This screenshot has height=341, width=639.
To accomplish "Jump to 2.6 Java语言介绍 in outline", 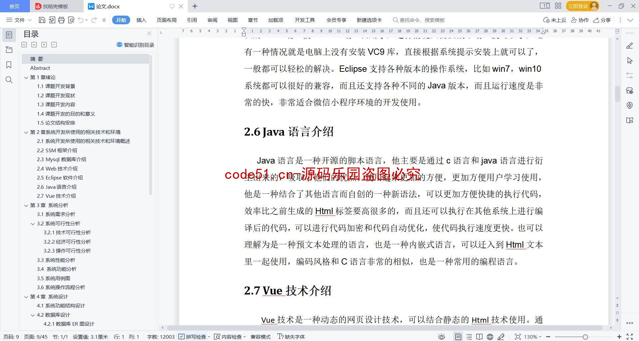I will click(x=57, y=187).
